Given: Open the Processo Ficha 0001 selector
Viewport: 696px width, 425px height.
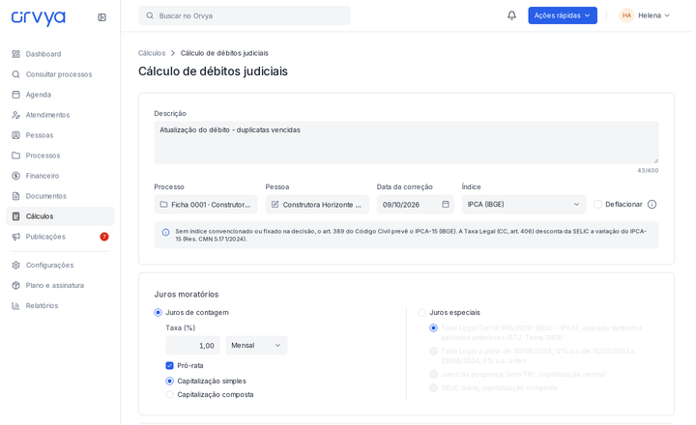Looking at the screenshot, I should tap(206, 205).
